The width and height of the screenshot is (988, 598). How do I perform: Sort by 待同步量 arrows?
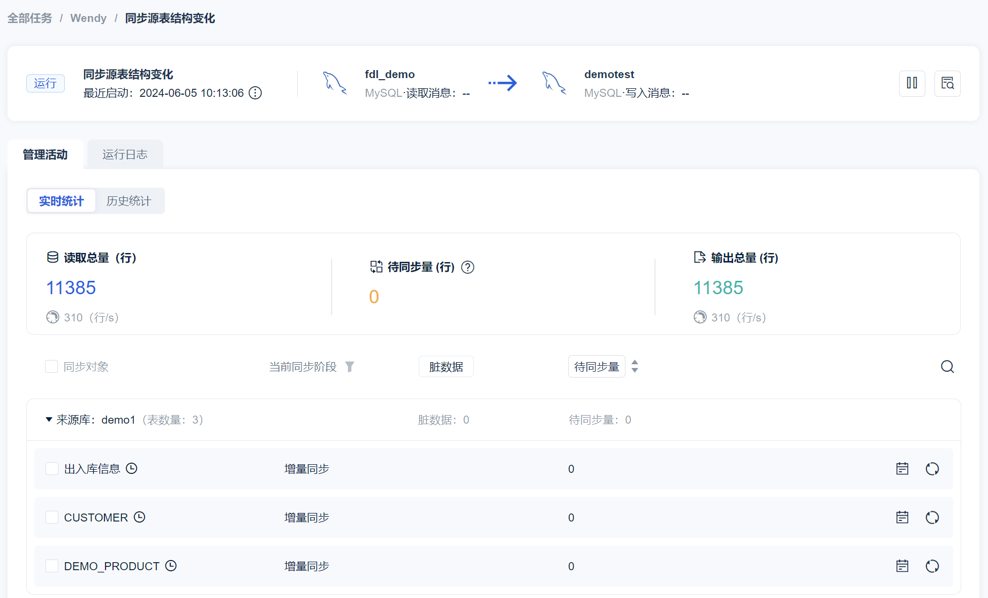[635, 366]
